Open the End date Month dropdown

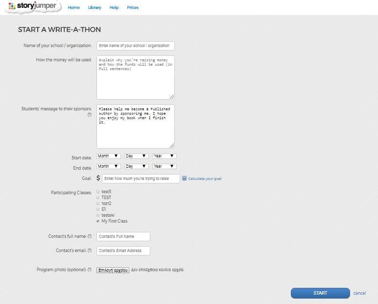coord(109,166)
